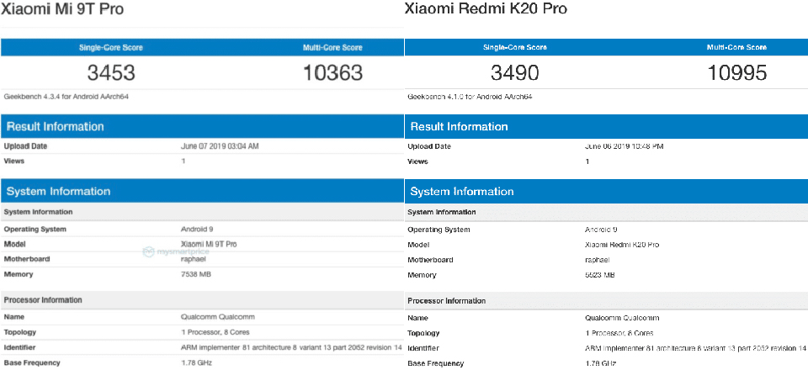Click ARM implementer identifier value in Mi 9T Pro panel

point(291,347)
